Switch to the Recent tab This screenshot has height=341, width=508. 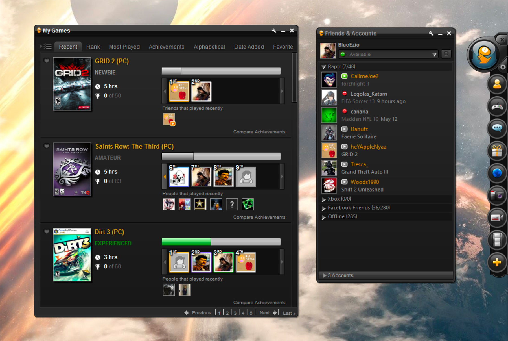pyautogui.click(x=68, y=47)
